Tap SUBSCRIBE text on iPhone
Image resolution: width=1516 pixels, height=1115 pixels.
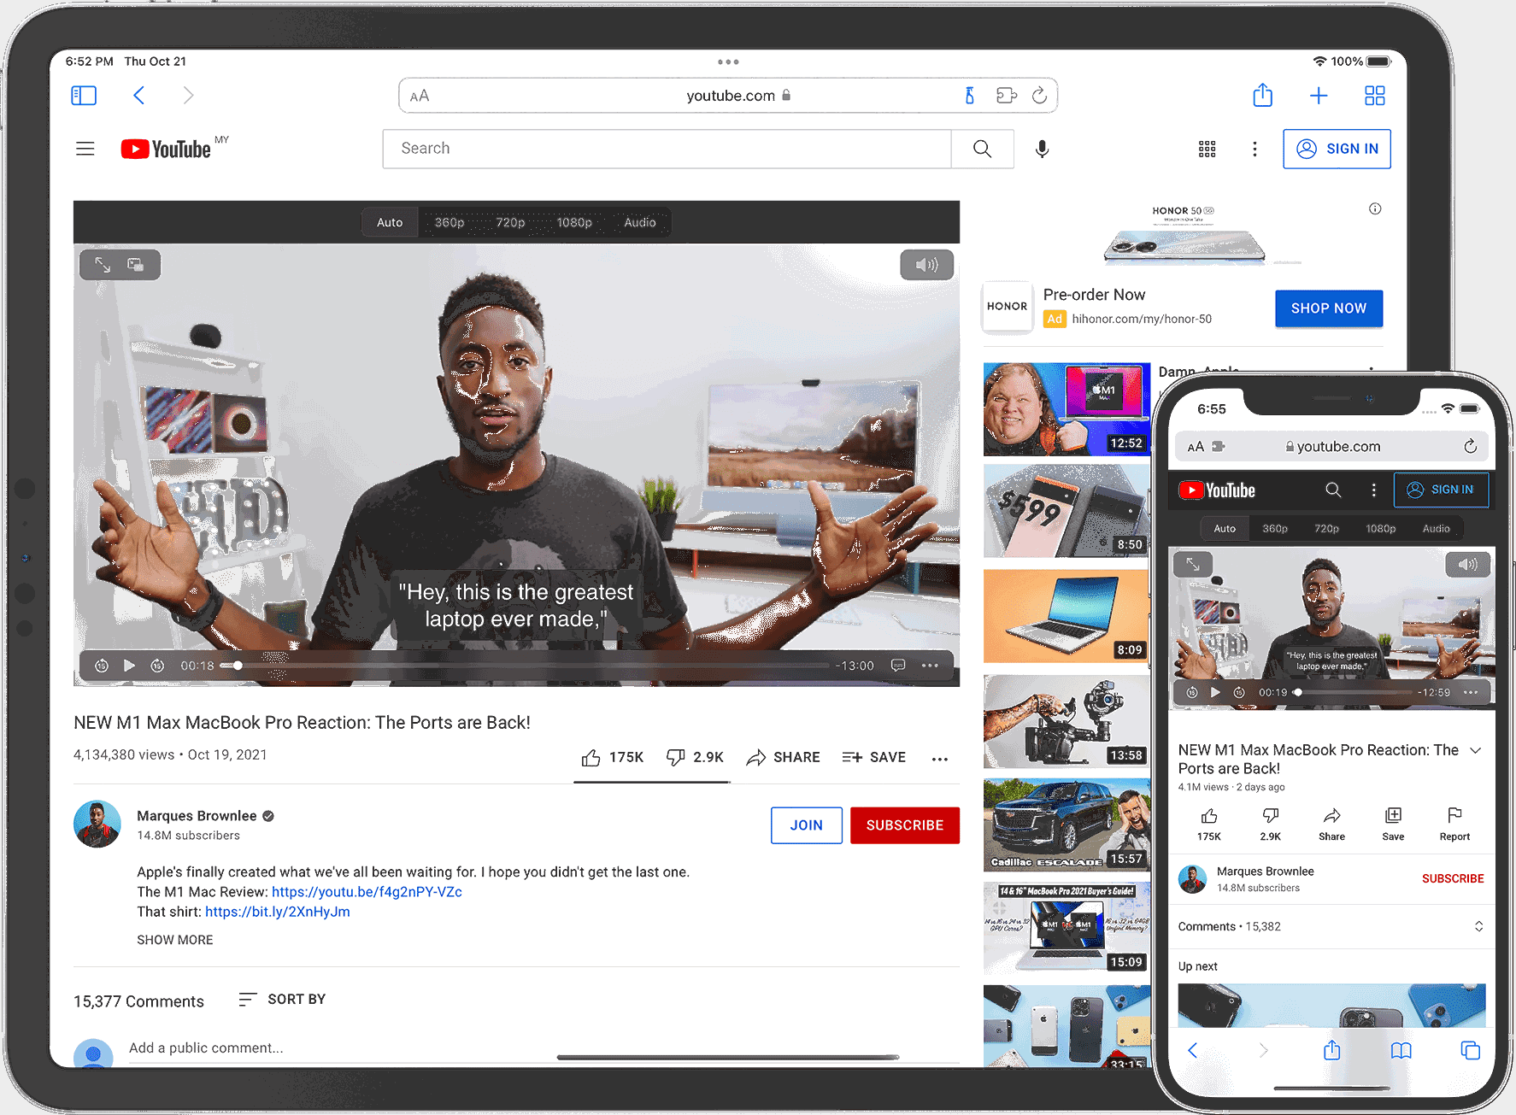coord(1453,879)
